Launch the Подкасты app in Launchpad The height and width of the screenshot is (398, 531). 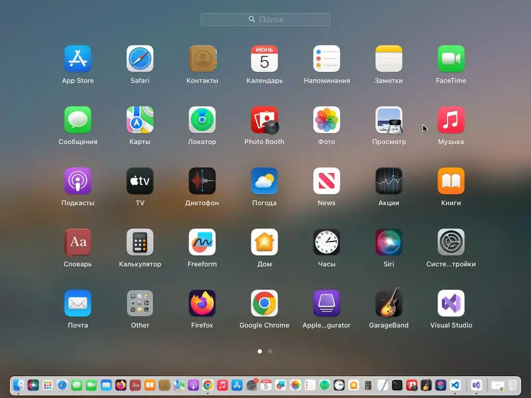click(78, 181)
